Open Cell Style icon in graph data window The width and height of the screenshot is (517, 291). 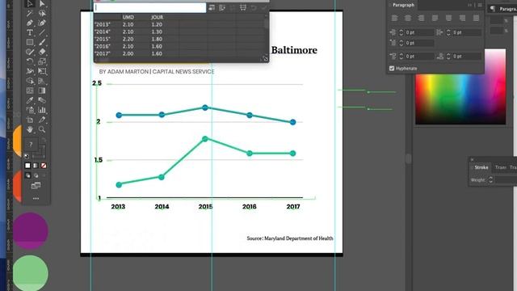click(243, 7)
